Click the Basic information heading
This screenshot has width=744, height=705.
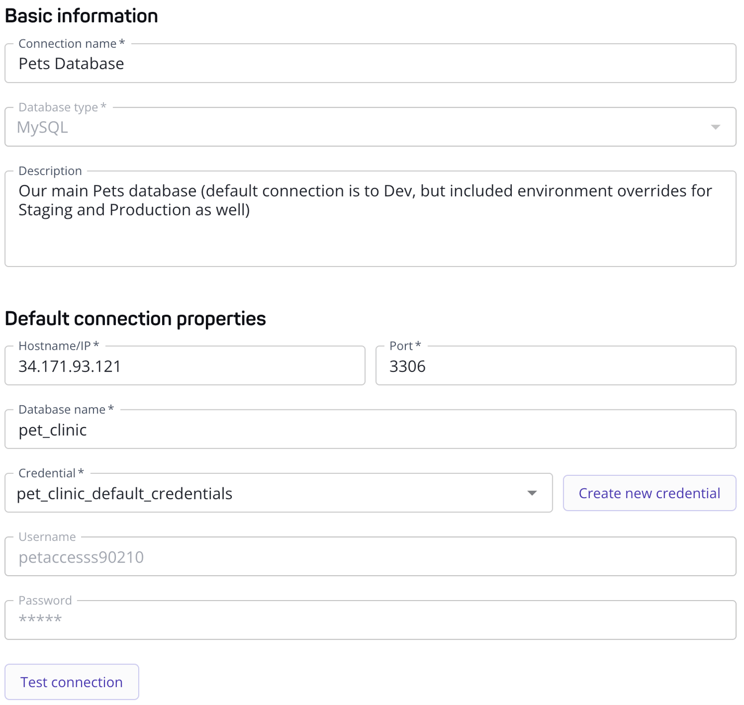[x=81, y=16]
